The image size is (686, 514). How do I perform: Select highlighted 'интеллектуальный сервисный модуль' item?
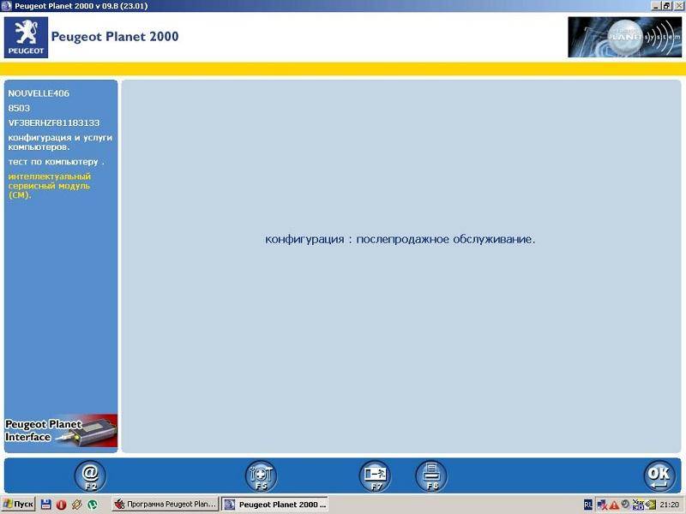click(50, 186)
